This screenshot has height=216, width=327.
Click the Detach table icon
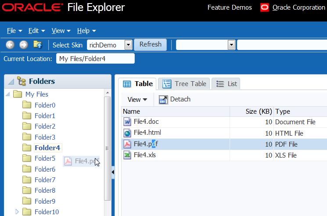pyautogui.click(x=163, y=100)
